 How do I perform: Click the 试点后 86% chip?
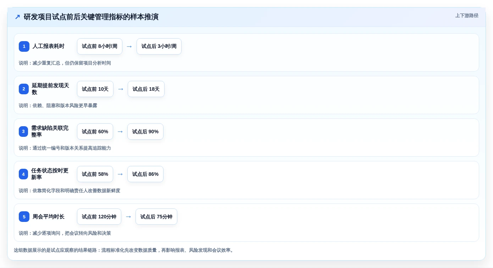(145, 174)
